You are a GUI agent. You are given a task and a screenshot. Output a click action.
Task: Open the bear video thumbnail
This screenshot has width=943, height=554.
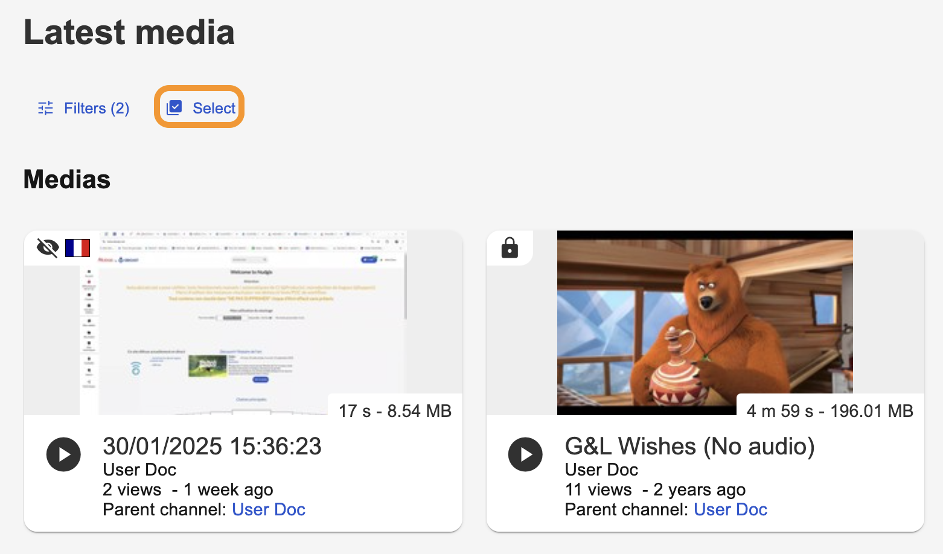705,323
